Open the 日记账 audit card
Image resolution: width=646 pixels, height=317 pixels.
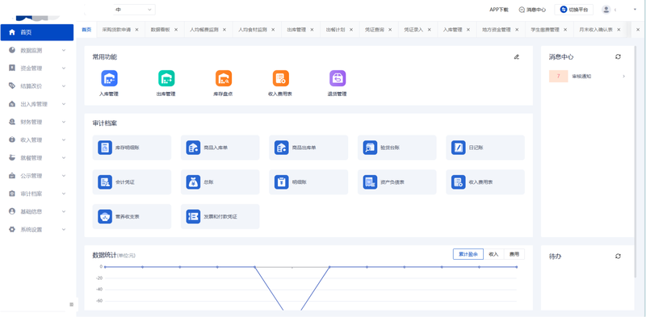click(x=485, y=148)
